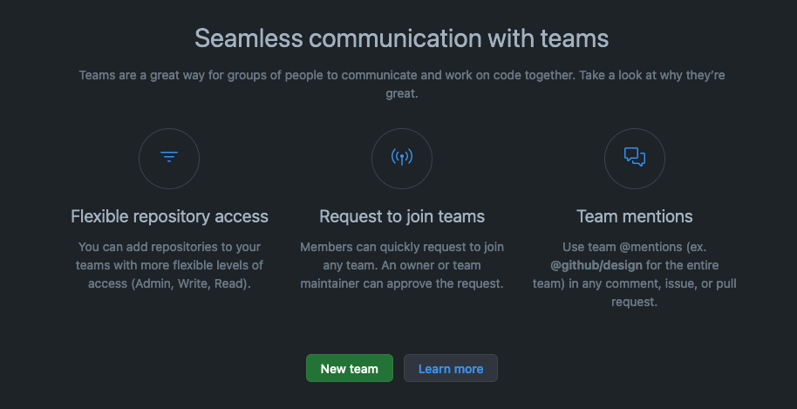This screenshot has width=797, height=409.
Task: Click the "any team. An owner or team" text
Action: [x=402, y=265]
